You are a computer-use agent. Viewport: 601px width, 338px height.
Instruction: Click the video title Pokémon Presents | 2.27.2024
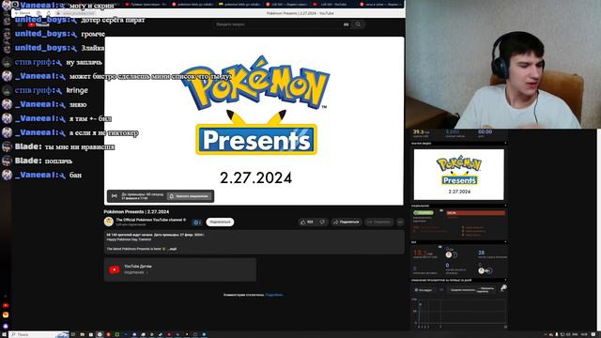point(136,211)
